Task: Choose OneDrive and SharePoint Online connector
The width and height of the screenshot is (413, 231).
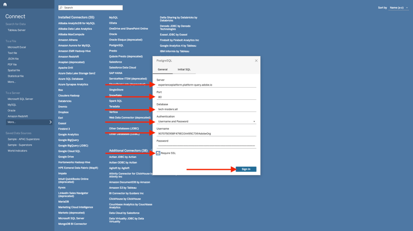Action: click(128, 29)
